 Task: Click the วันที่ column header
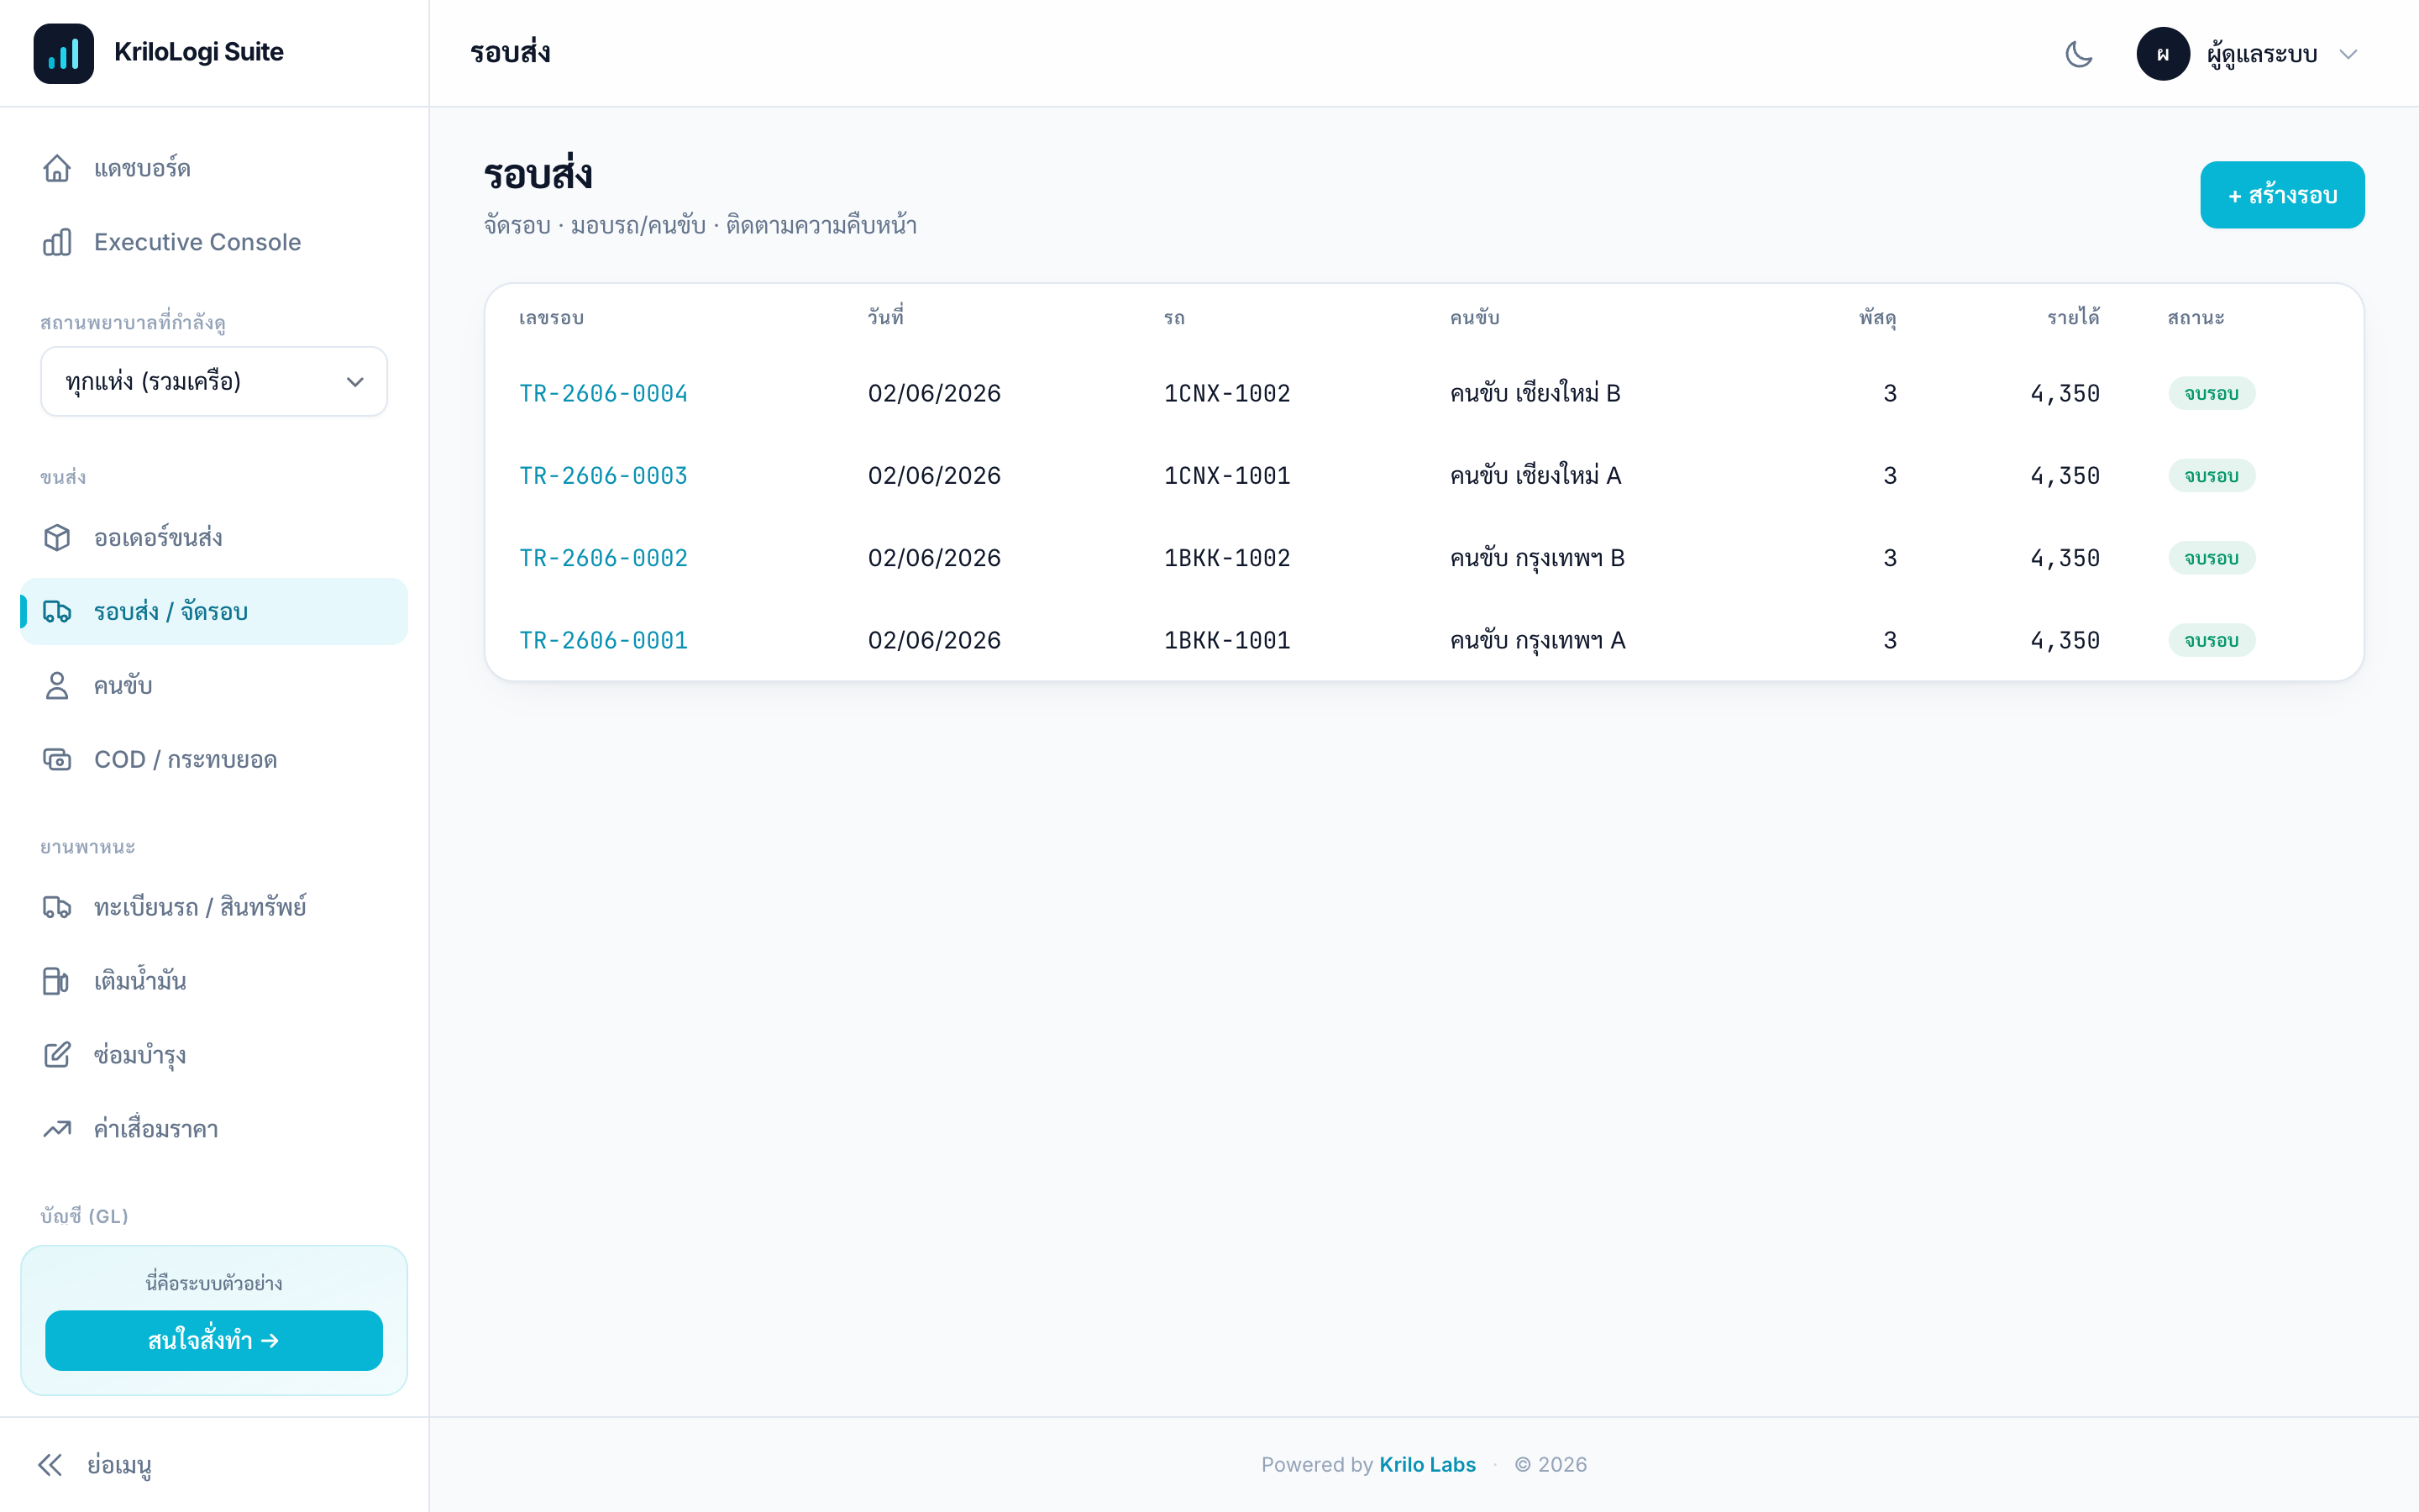point(884,317)
